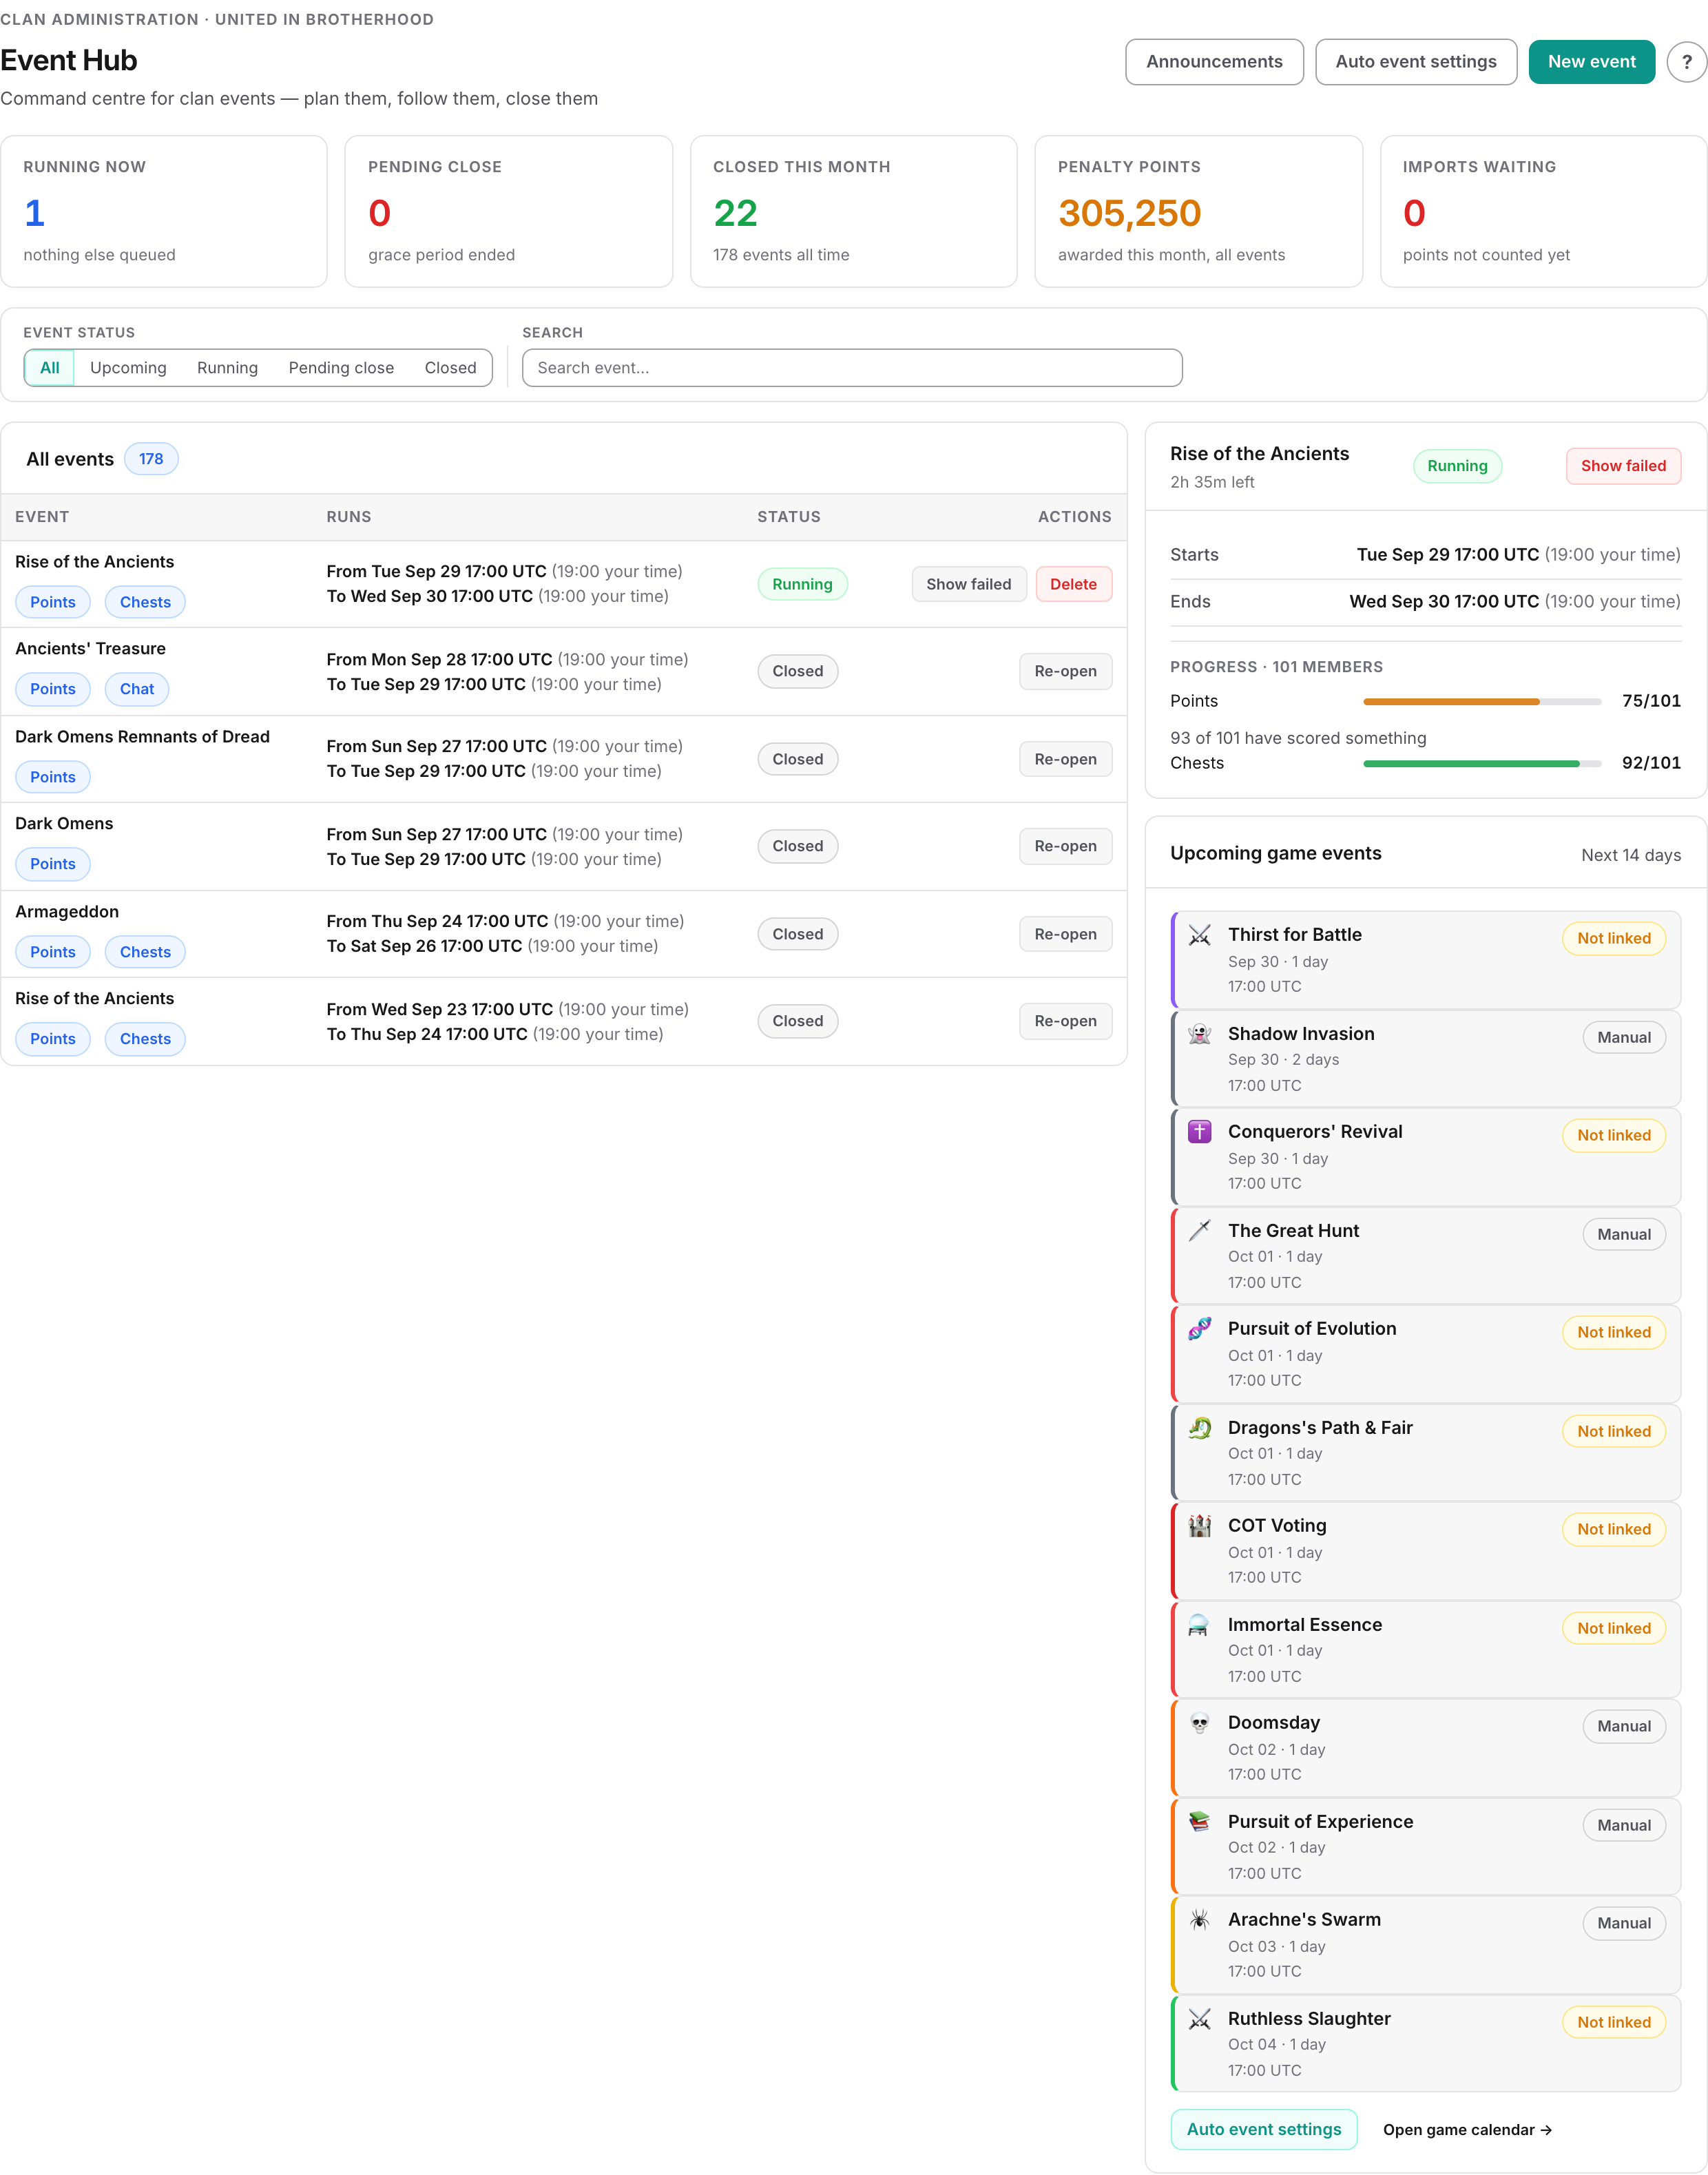Re-open Dark Omens Remnants of Dread
1708x2175 pixels.
tap(1065, 759)
